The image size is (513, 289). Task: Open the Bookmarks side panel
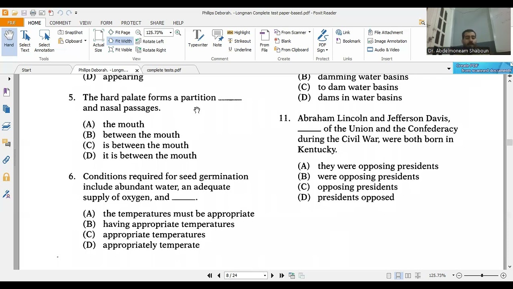tap(6, 92)
